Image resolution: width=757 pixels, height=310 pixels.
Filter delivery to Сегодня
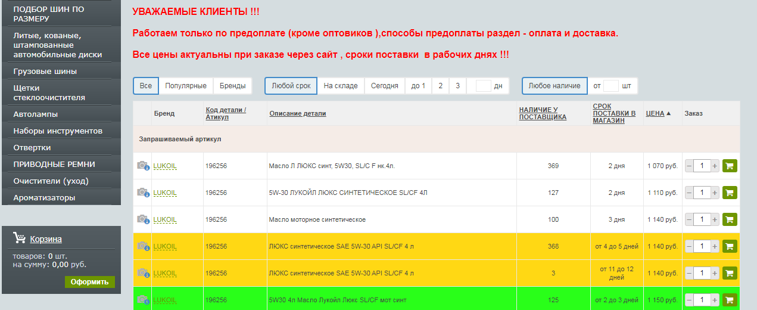point(385,86)
